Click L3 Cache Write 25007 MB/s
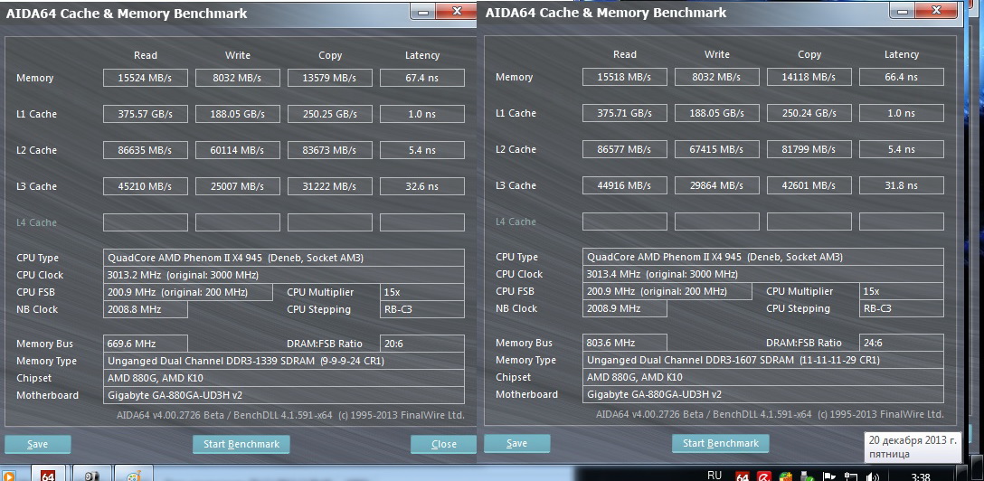This screenshot has width=984, height=481. [237, 186]
